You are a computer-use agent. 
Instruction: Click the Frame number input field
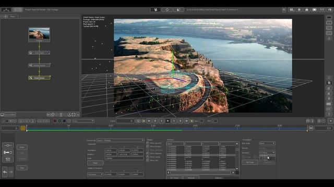125,121
